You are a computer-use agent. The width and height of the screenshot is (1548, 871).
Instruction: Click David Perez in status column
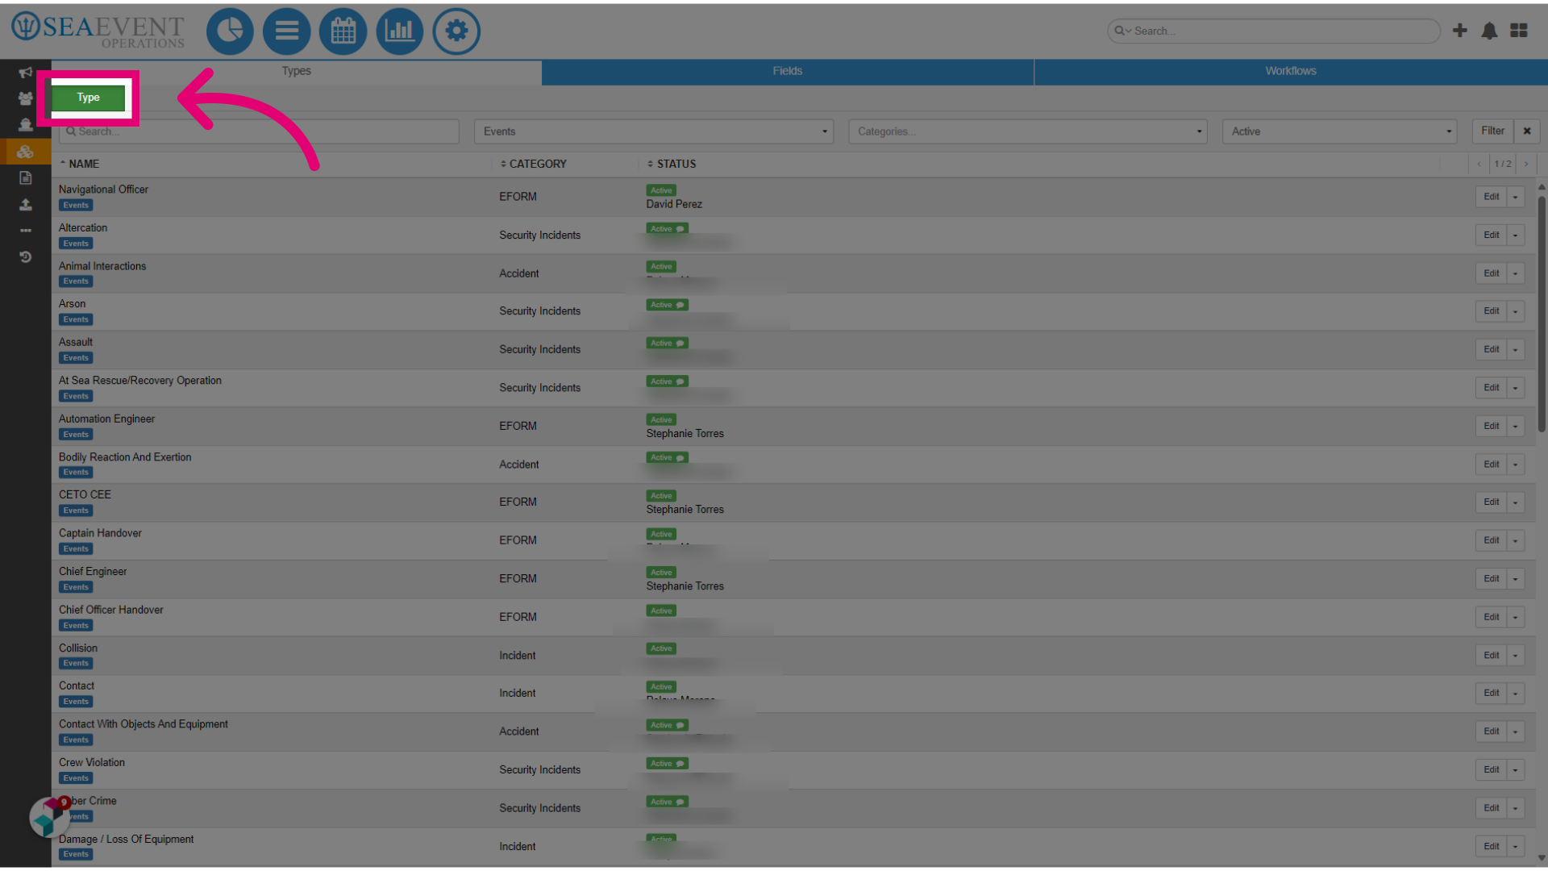pos(674,205)
